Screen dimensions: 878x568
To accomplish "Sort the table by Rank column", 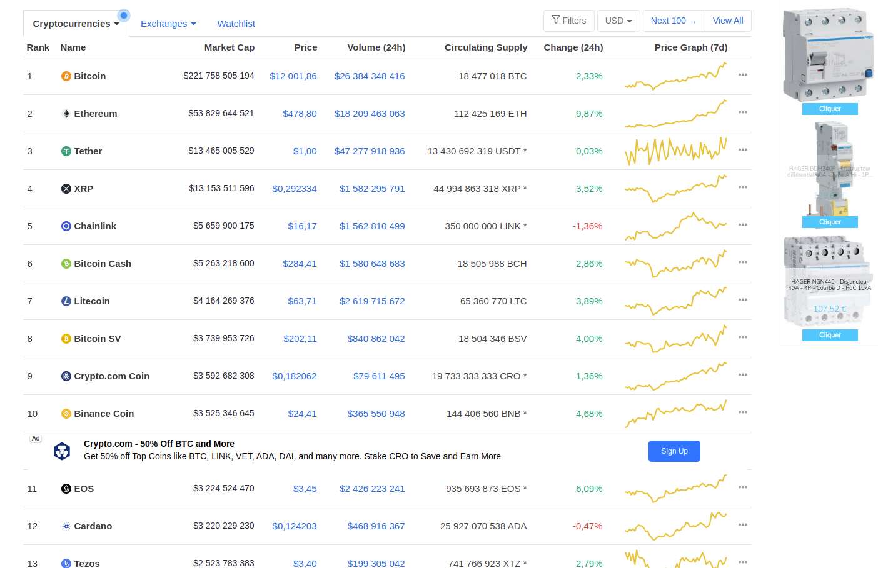I will click(38, 47).
